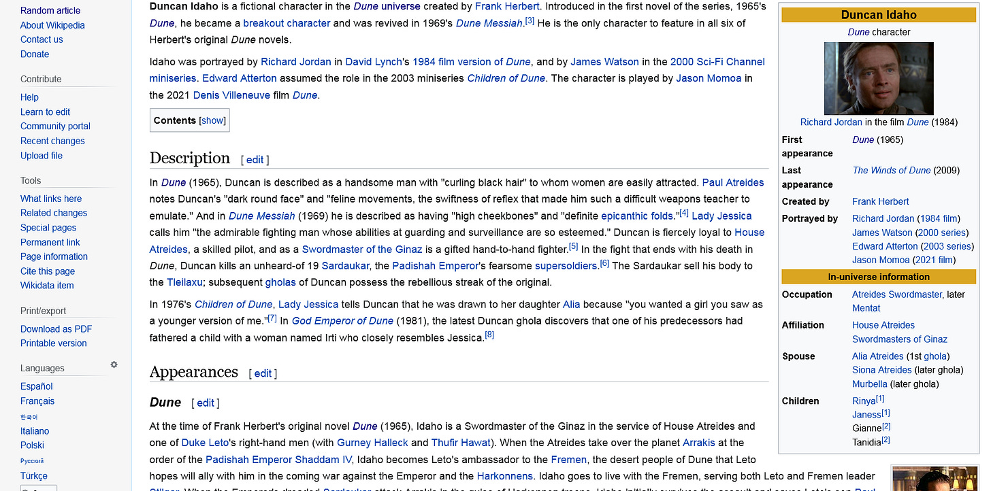Open the Paul Atreides link

(x=733, y=182)
